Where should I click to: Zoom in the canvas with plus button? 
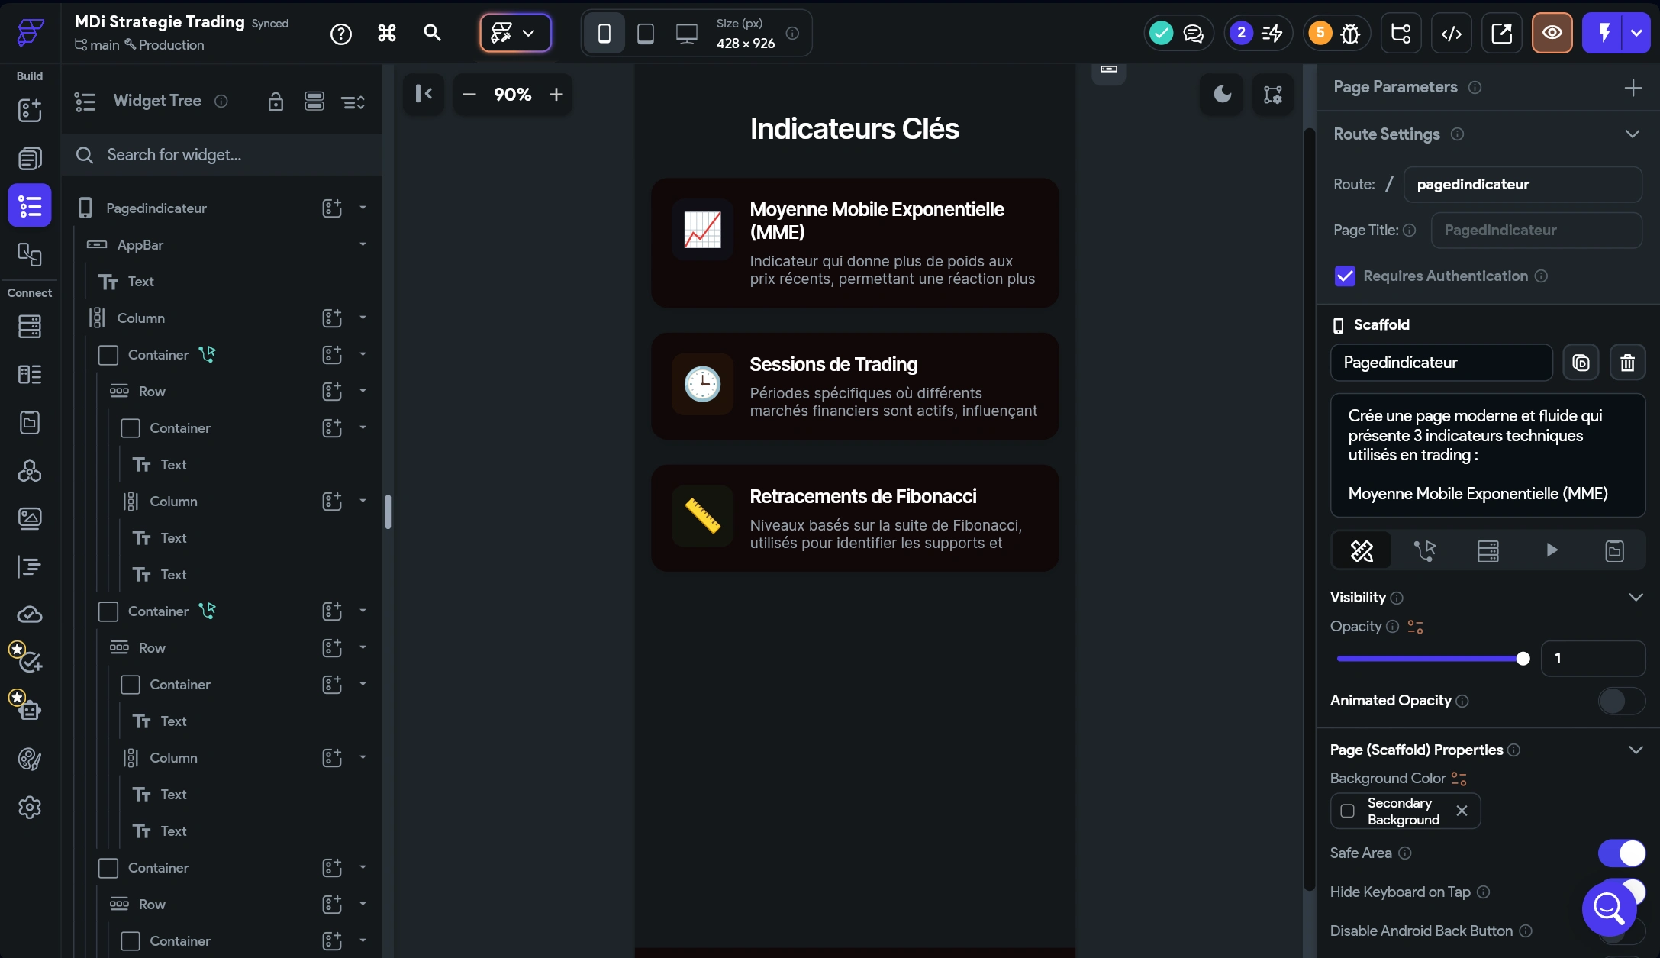[556, 94]
